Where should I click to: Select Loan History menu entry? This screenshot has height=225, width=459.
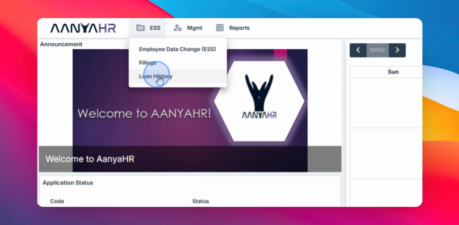177,76
